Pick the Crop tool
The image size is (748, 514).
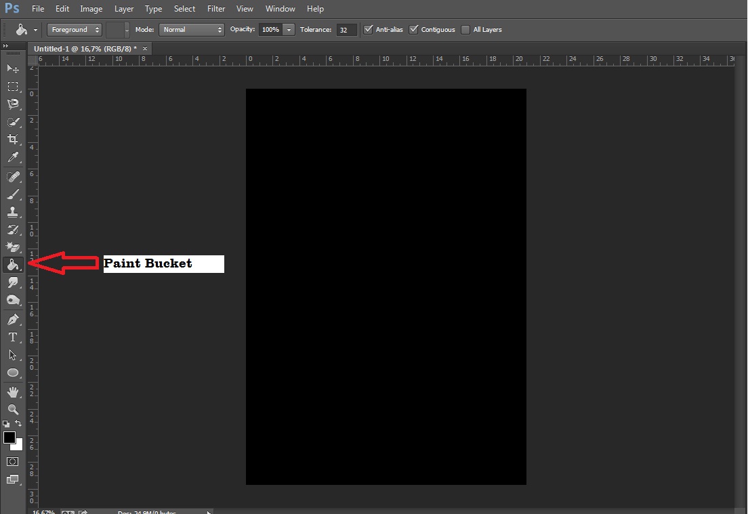click(x=12, y=140)
